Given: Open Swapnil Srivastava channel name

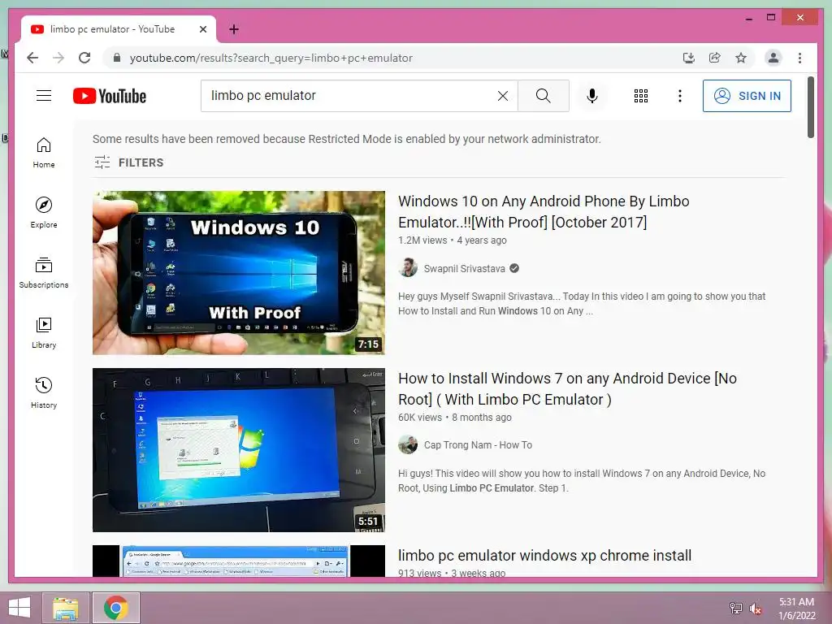Looking at the screenshot, I should point(464,268).
